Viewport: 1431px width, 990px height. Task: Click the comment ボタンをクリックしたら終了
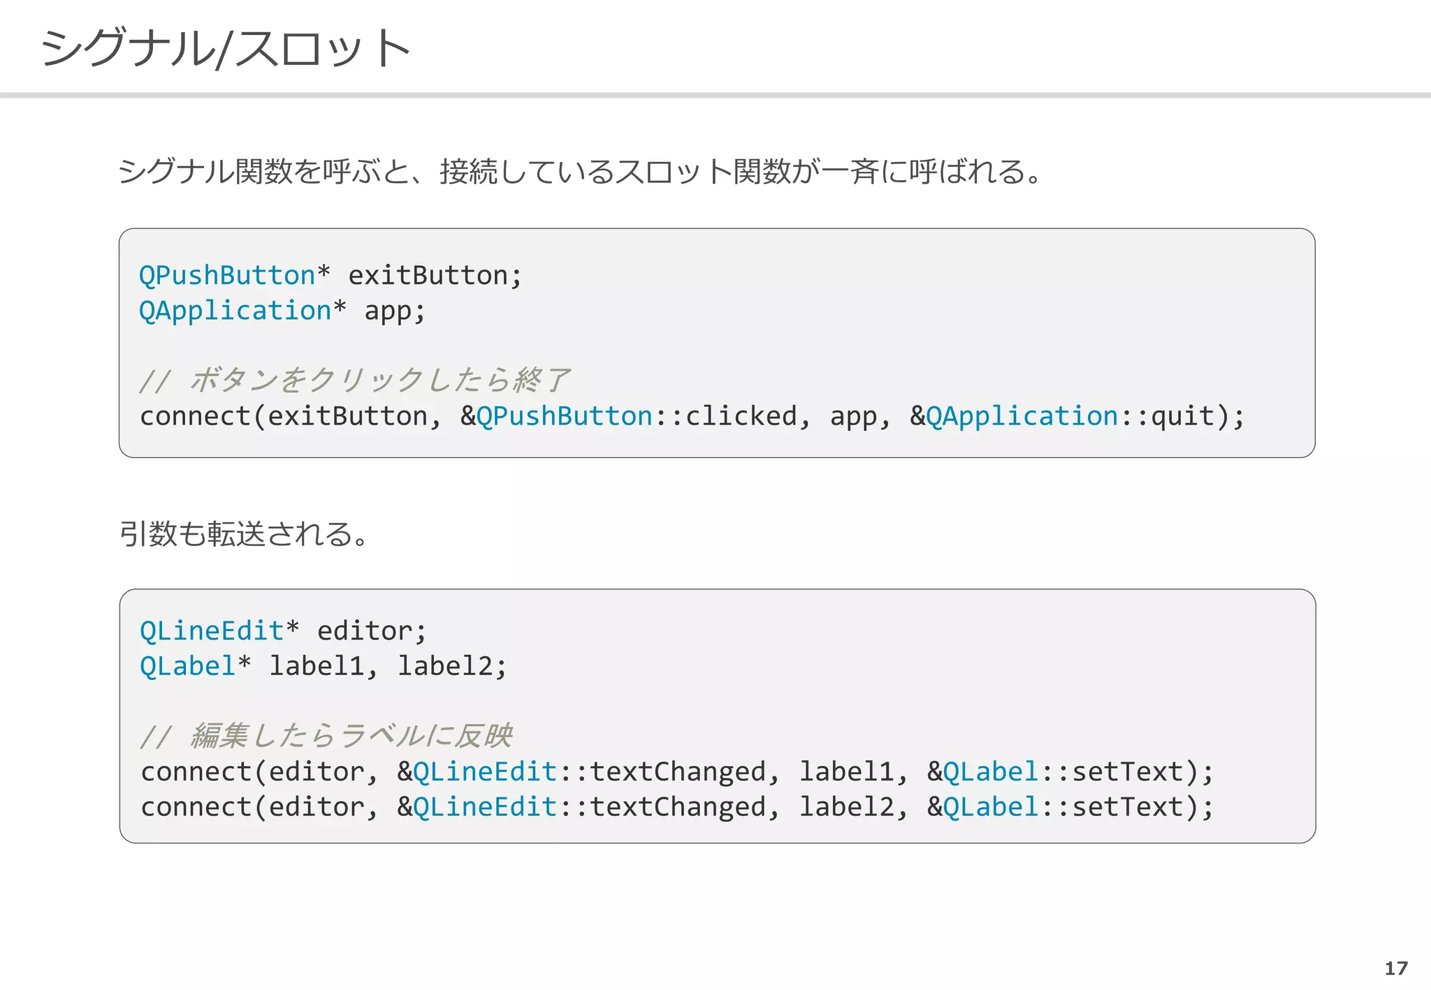click(x=355, y=381)
